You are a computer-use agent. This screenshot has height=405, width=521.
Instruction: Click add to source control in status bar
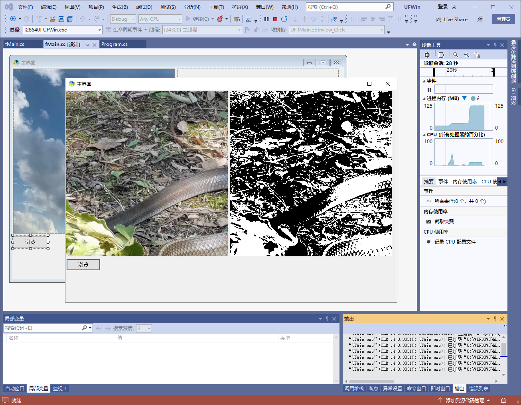click(464, 400)
